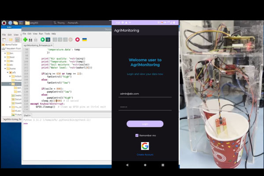Open the File Manager launcher in taskbar
Viewport: 264px width, 176px height.
15,23
